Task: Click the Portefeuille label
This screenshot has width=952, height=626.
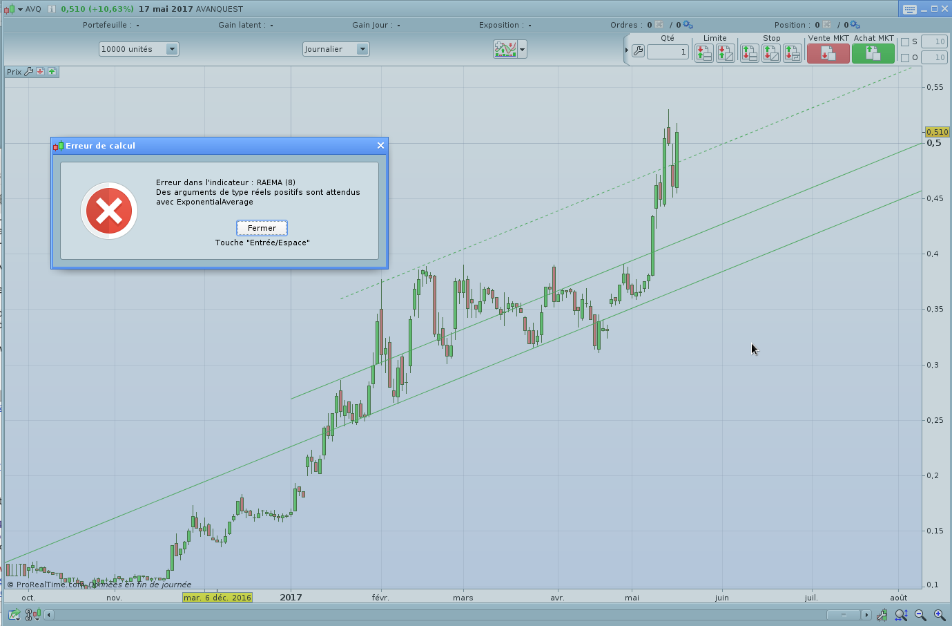Action: (x=107, y=25)
